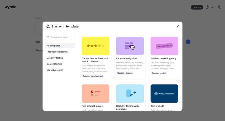Open the settings gear icon
Image resolution: width=225 pixels, height=121 pixels.
(x=219, y=7)
